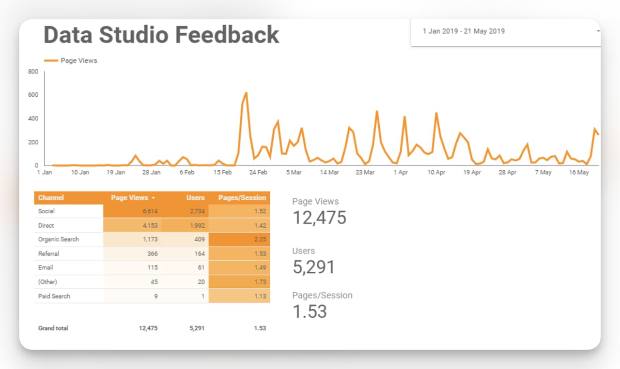Click the 1.53 Pages/Session scorecard
Image resolution: width=620 pixels, height=369 pixels.
(322, 305)
